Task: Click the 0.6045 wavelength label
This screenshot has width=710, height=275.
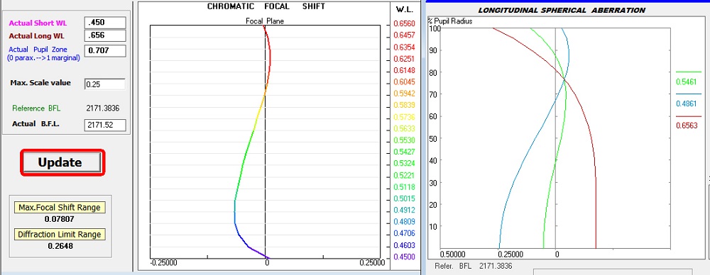Action: coord(405,82)
